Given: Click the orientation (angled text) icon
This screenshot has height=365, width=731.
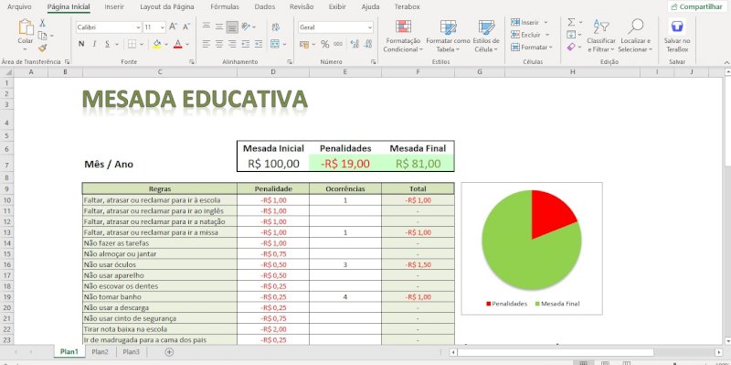Looking at the screenshot, I should coord(246,27).
